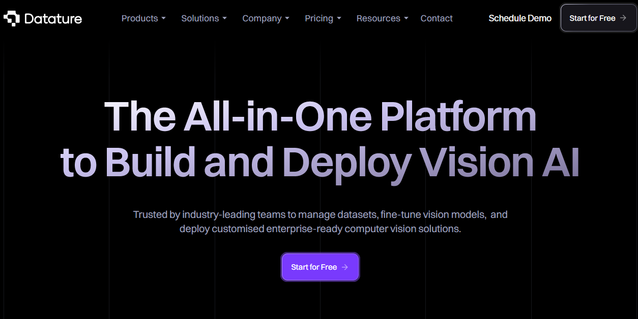Screen dimensions: 638x319
Task: Open the Pricing nav item
Action: 318,18
